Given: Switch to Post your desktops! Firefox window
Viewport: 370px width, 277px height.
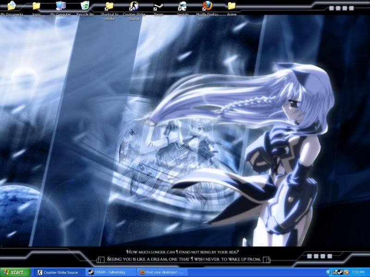Looking at the screenshot, I should (162, 272).
